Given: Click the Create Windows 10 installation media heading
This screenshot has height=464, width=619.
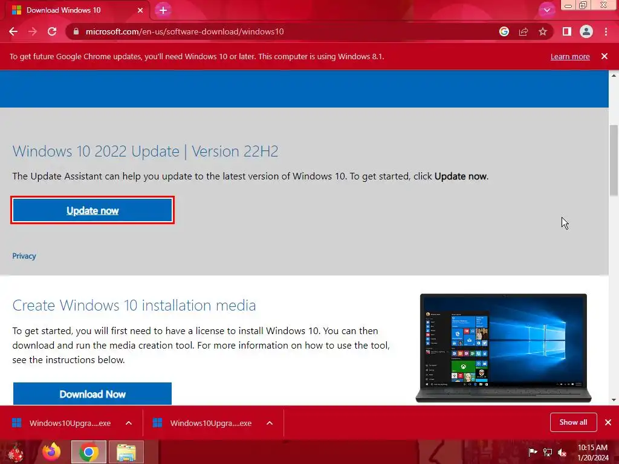Looking at the screenshot, I should pos(134,305).
